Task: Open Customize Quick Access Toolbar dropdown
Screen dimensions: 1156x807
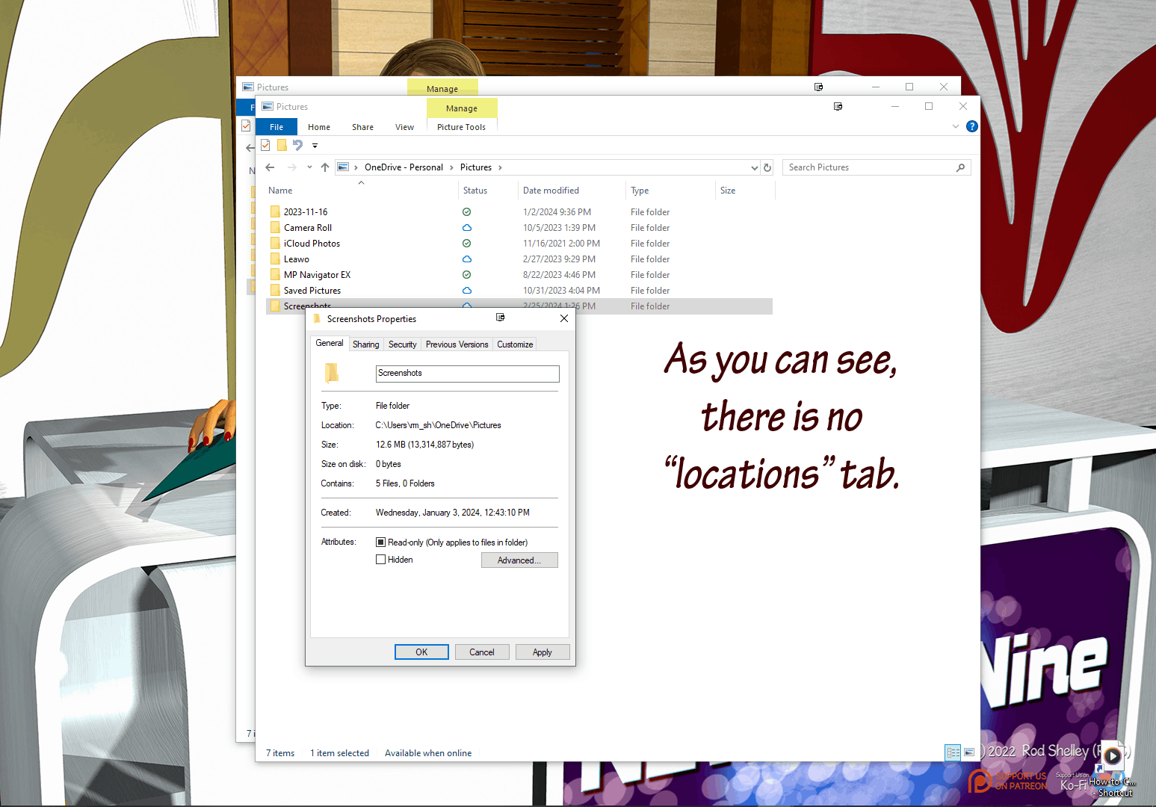Action: tap(315, 146)
